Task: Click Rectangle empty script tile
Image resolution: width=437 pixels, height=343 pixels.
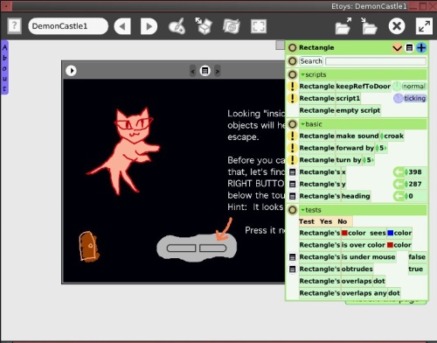Action: coord(340,110)
